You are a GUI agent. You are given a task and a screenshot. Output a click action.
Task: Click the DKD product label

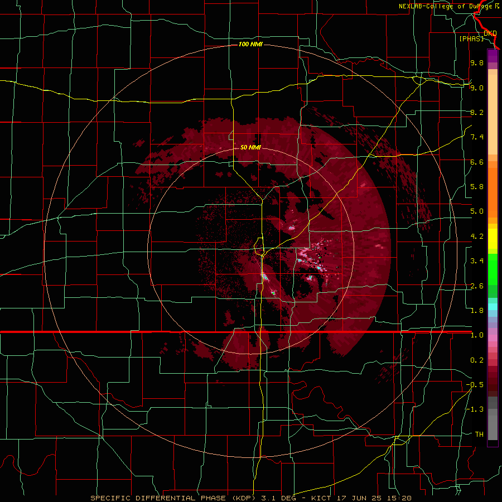coord(490,33)
